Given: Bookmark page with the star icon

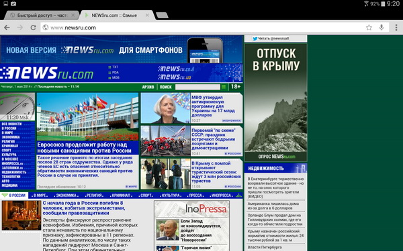Looking at the screenshot, I should tap(369, 27).
